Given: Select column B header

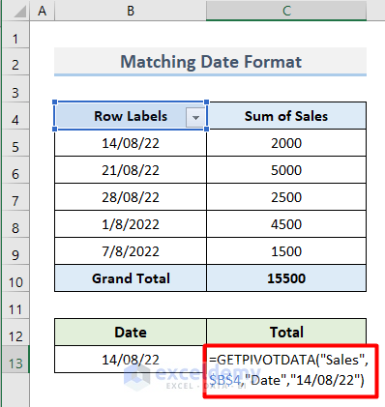Looking at the screenshot, I should 131,11.
